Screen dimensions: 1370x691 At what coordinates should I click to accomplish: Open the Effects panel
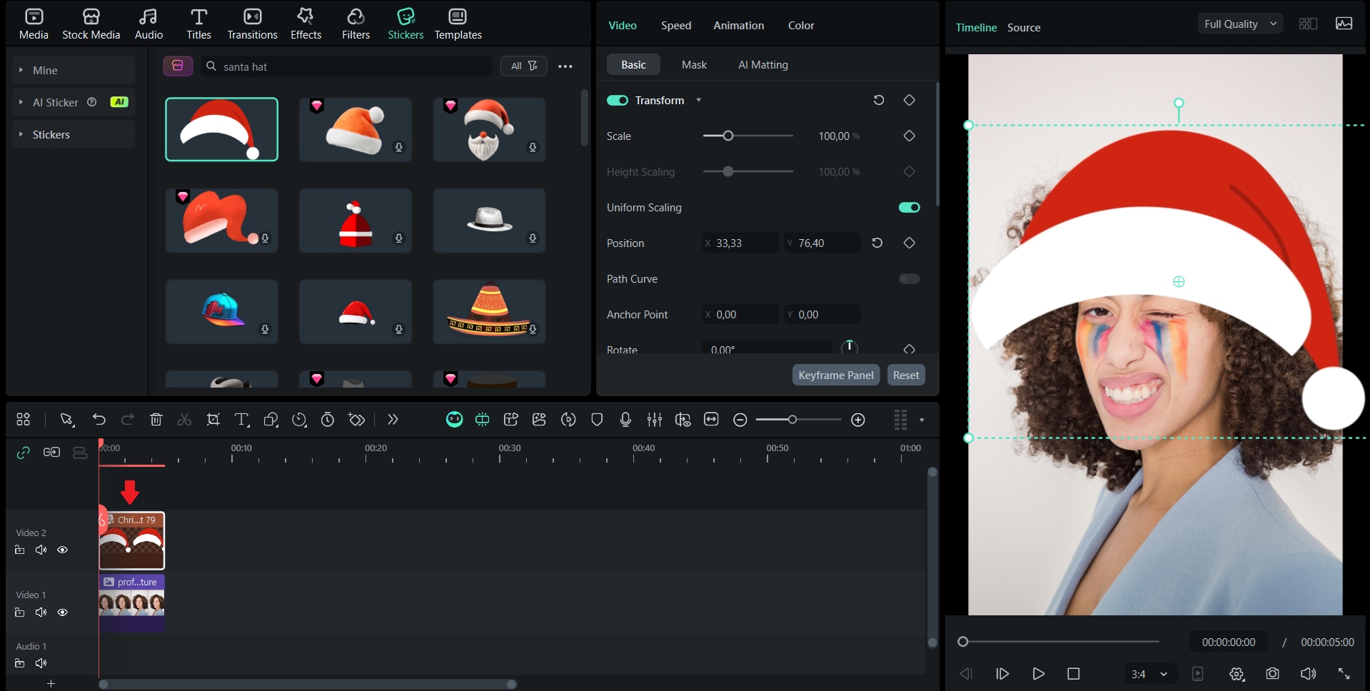click(x=306, y=23)
